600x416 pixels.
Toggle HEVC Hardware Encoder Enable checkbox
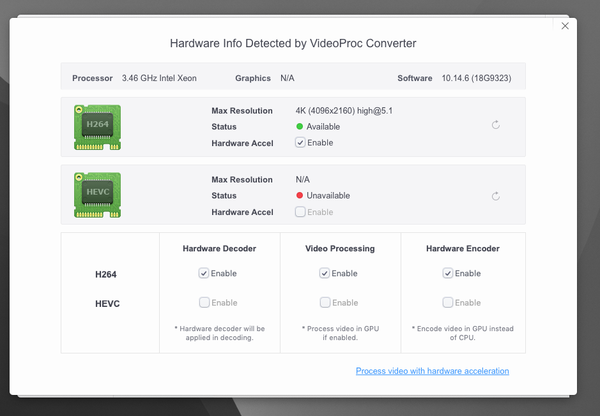(448, 302)
